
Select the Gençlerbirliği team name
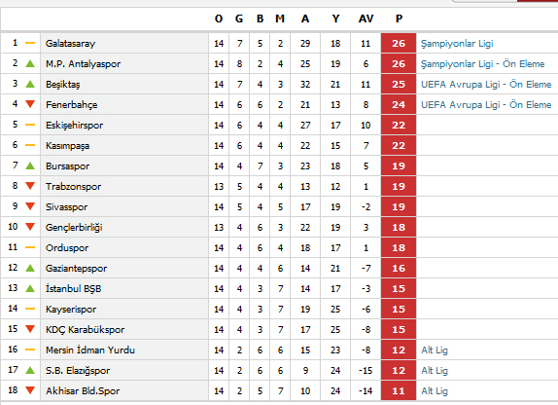[x=74, y=228]
